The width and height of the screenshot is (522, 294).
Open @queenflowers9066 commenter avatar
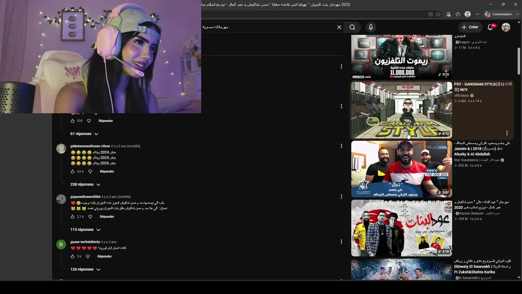pyautogui.click(x=61, y=199)
